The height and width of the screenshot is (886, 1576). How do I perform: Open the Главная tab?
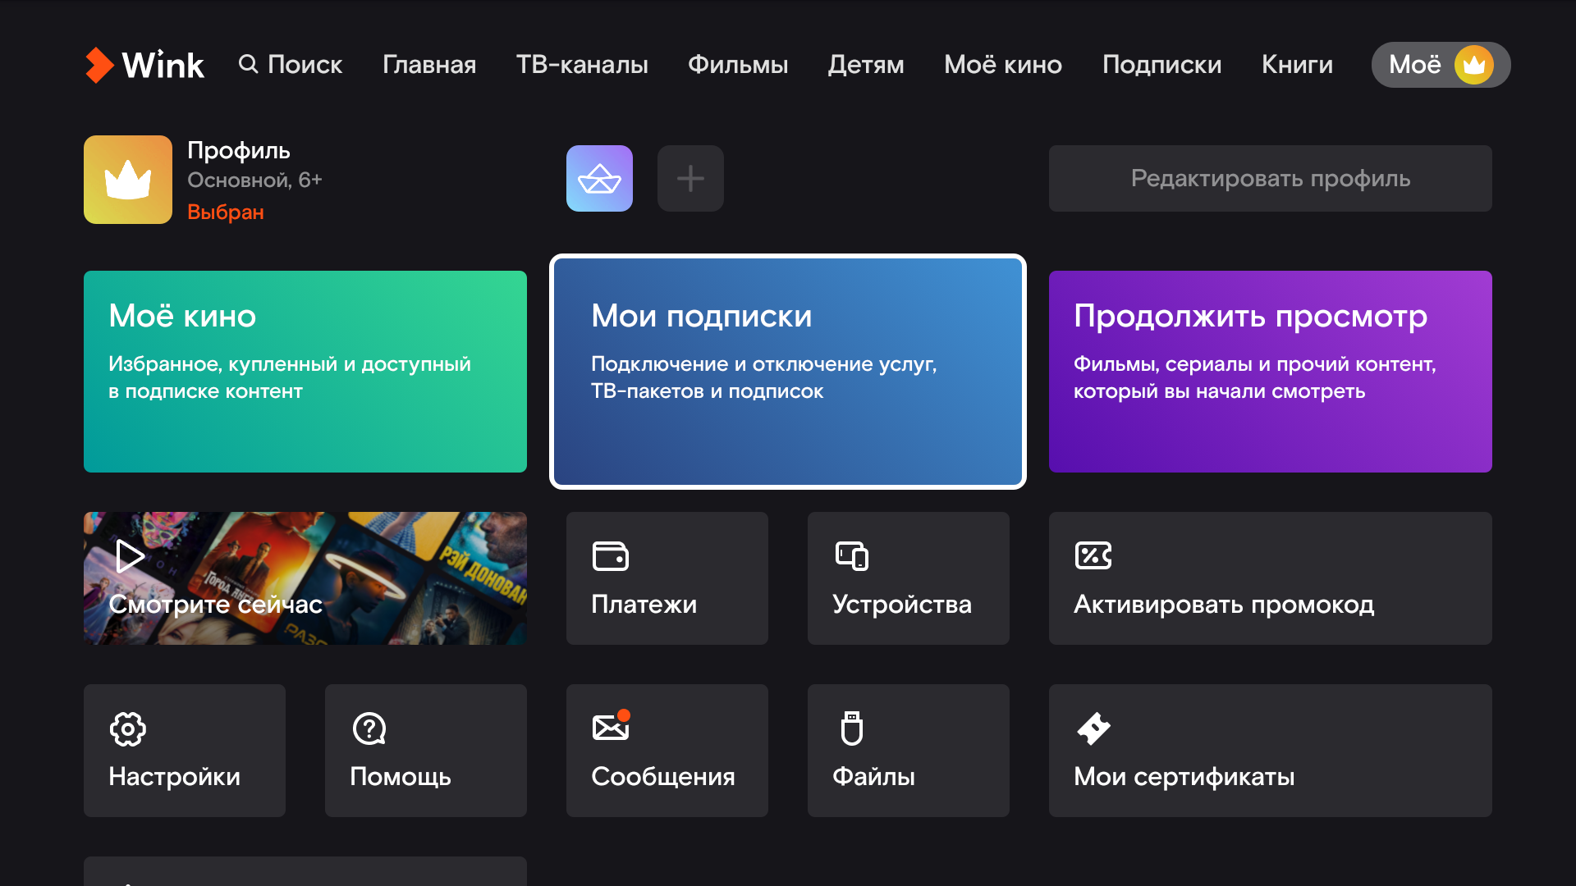(429, 65)
